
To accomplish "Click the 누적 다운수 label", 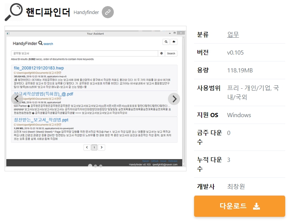I will pos(210,164).
